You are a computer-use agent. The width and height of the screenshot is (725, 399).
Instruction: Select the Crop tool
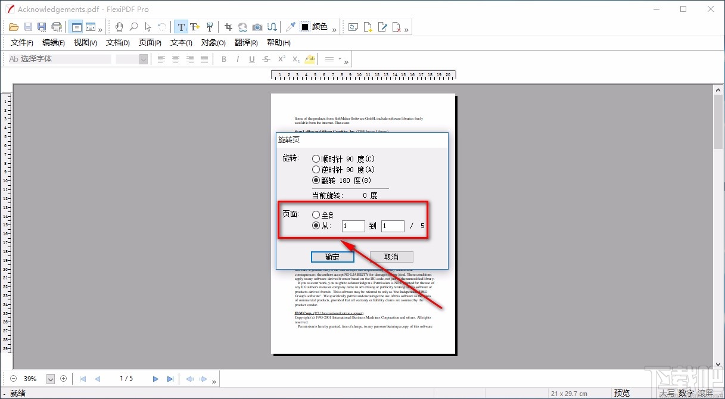[x=228, y=27]
